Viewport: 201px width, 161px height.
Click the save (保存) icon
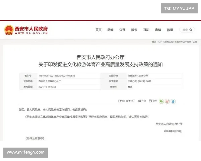[x=150, y=101]
